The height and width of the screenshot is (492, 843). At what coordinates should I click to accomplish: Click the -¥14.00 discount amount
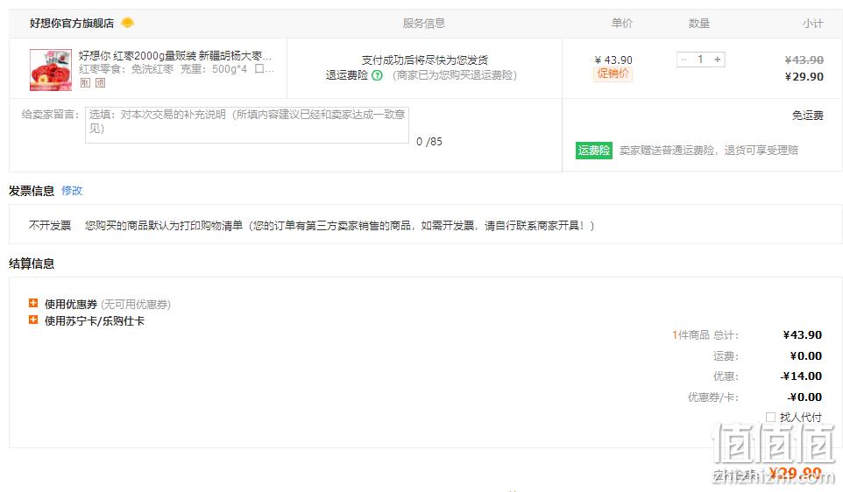point(801,376)
